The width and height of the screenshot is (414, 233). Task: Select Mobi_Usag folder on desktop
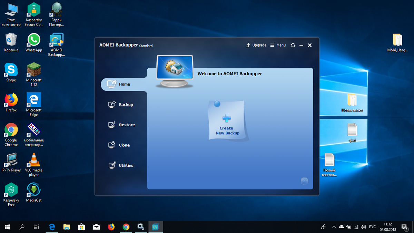click(x=397, y=43)
